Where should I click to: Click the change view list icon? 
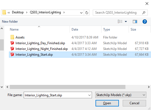click(120, 22)
